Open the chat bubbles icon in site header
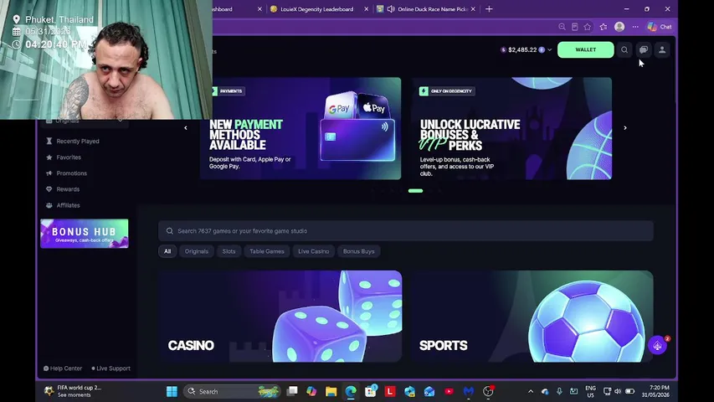This screenshot has height=402, width=714. [644, 49]
